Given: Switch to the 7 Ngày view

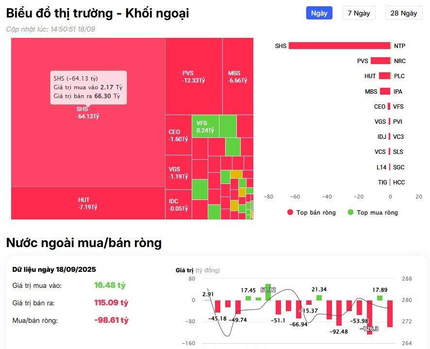Looking at the screenshot, I should point(360,13).
